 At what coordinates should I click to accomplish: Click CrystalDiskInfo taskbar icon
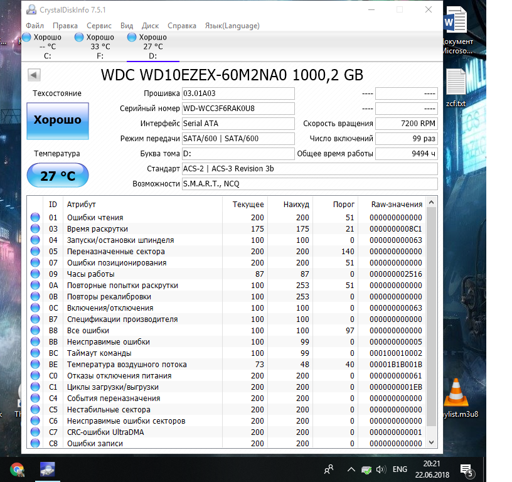tap(47, 470)
